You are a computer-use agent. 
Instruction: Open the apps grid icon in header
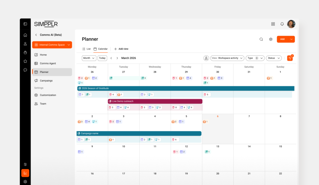coord(273,24)
